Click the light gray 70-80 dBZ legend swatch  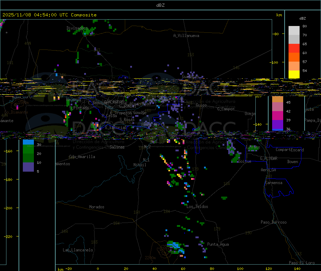(294, 31)
